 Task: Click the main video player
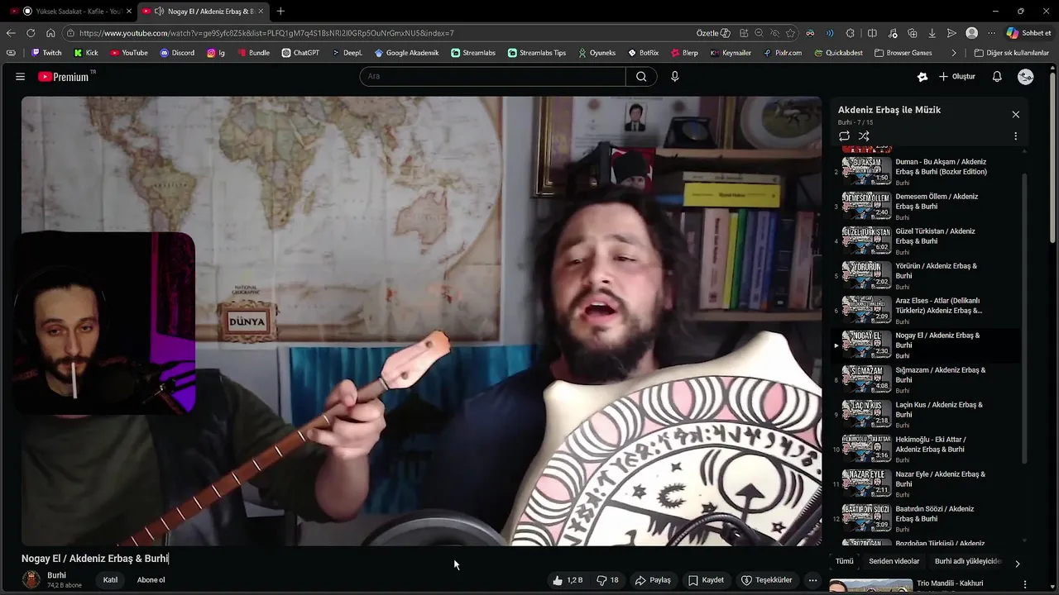[421, 321]
